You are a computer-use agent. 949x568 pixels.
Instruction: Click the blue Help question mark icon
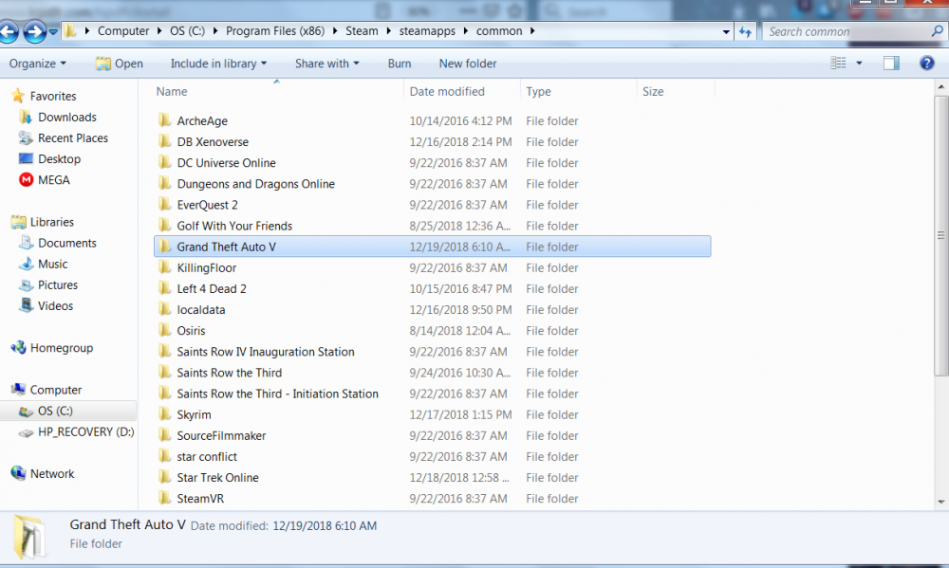[926, 63]
